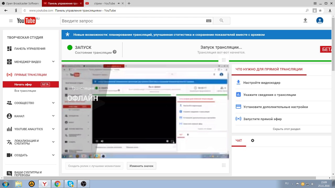335x188 pixels.
Task: Expand Локализация и субтитры section
Action: (53, 142)
